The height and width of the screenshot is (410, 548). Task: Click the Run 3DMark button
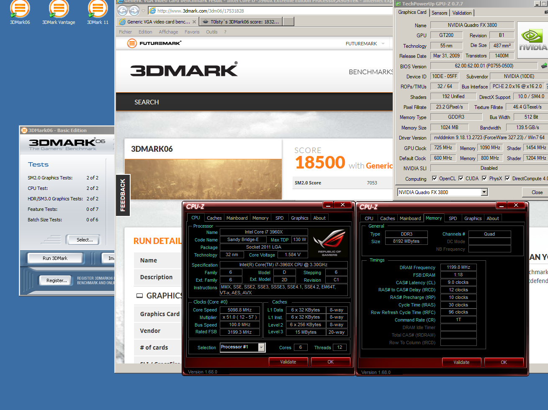(x=55, y=258)
